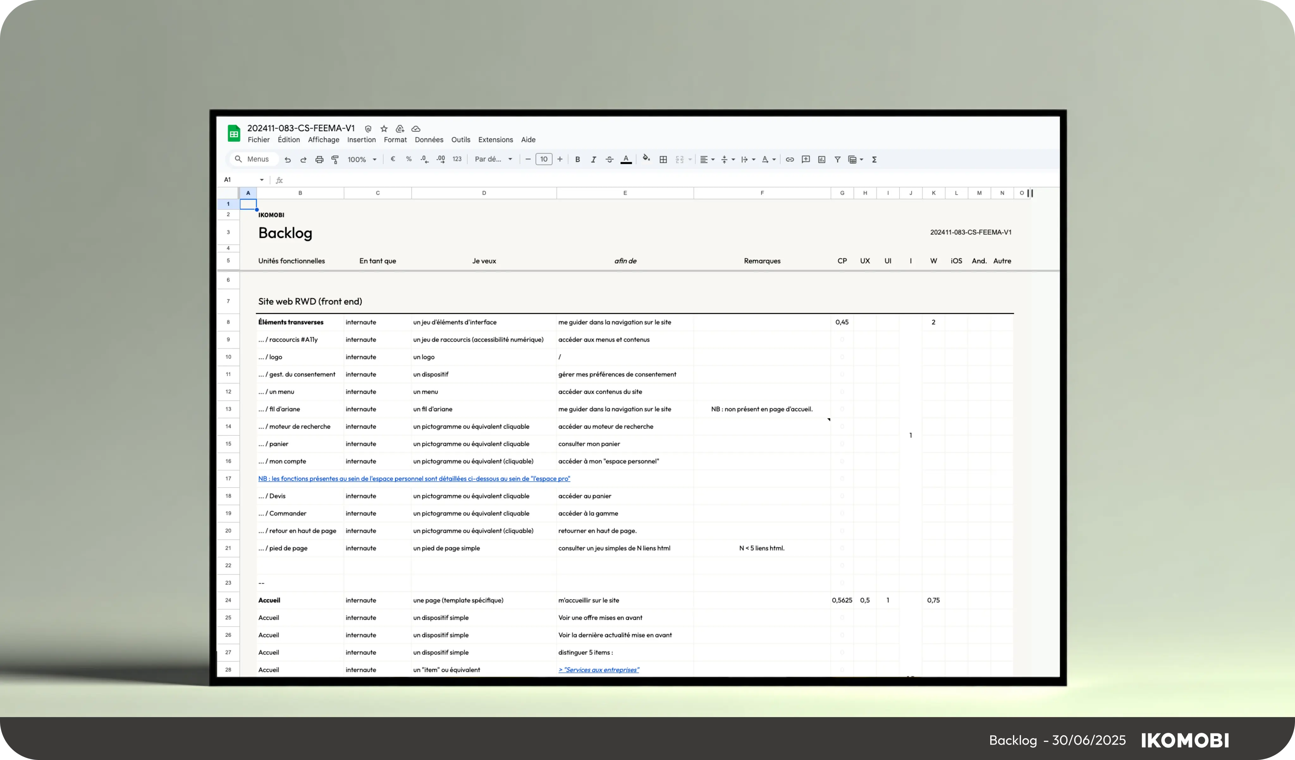Expand the font family dropdown
This screenshot has height=760, width=1295.
(x=493, y=160)
